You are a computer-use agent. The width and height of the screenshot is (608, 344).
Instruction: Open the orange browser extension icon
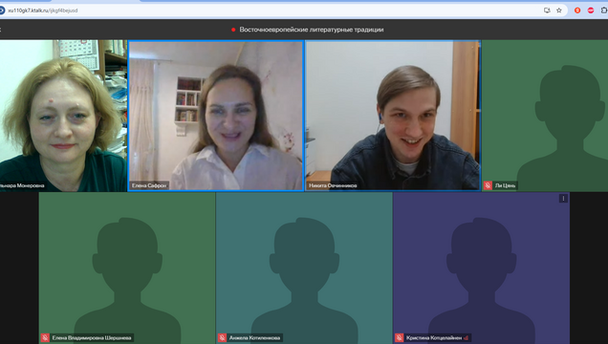click(x=577, y=11)
